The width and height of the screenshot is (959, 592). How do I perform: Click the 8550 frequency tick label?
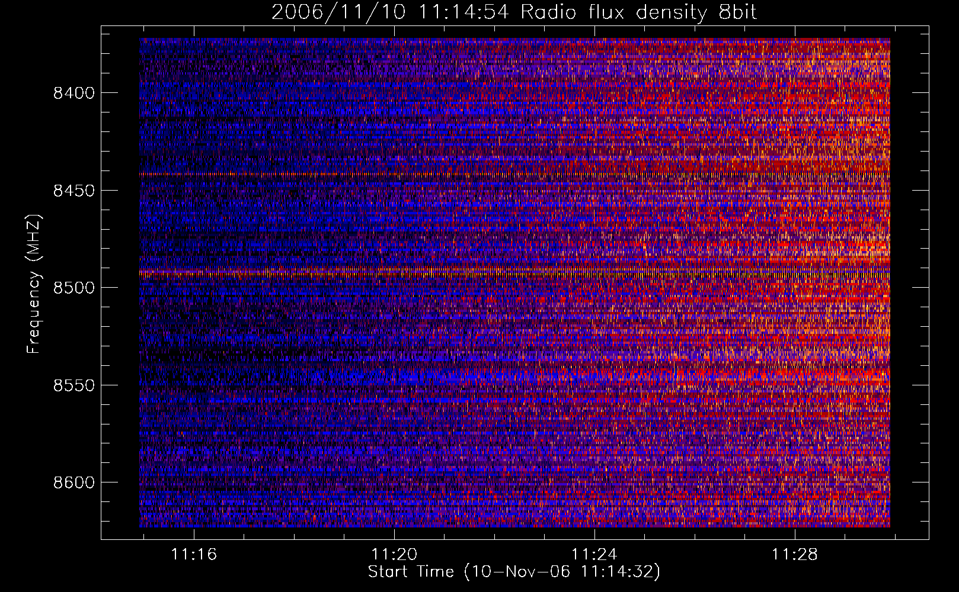[x=74, y=385]
